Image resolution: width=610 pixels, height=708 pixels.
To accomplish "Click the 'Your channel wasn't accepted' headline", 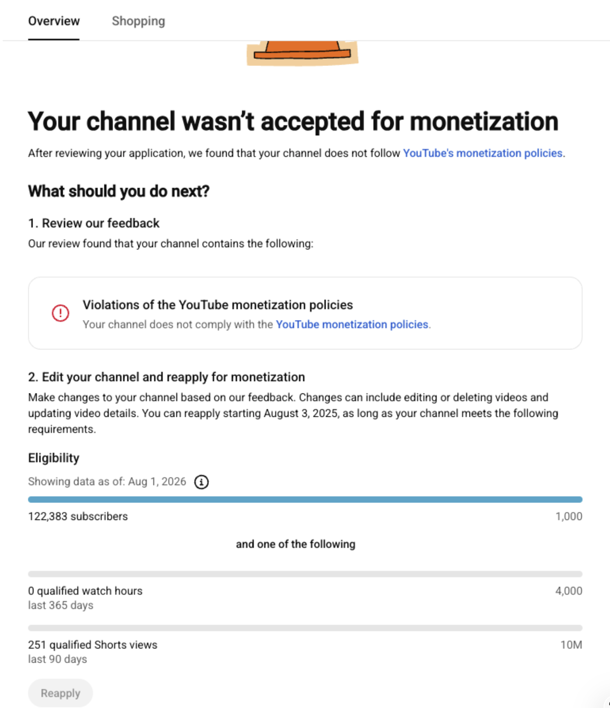I will [293, 122].
